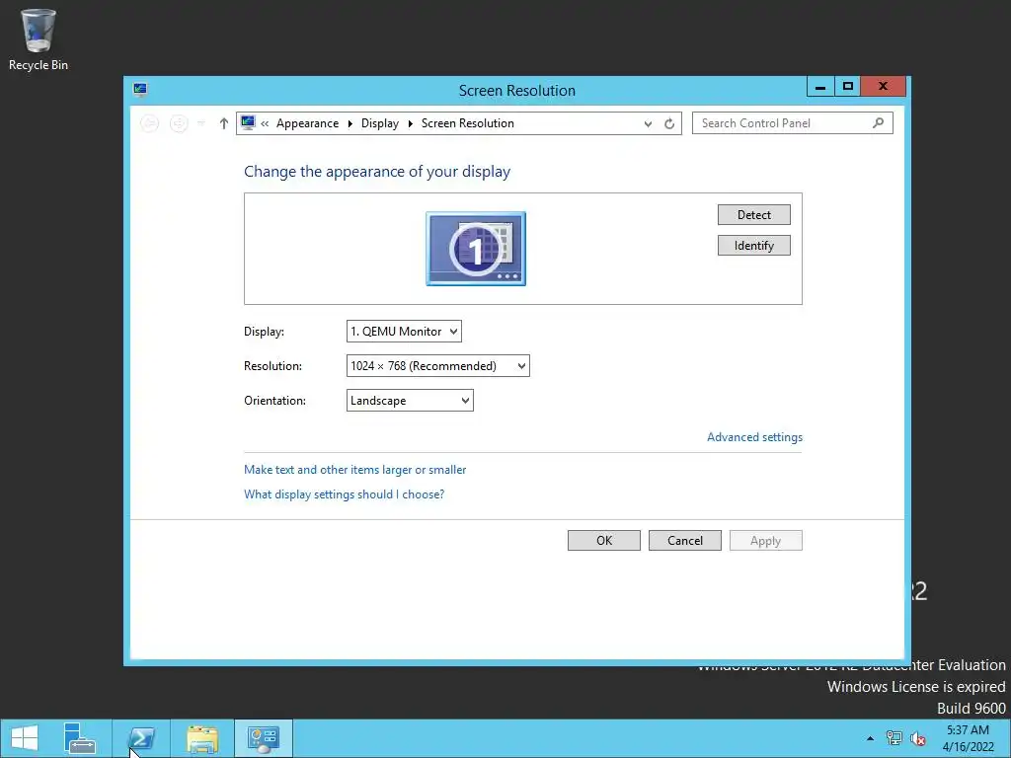Open 'Make text and other items larger or smaller'
The width and height of the screenshot is (1011, 758).
pos(354,470)
